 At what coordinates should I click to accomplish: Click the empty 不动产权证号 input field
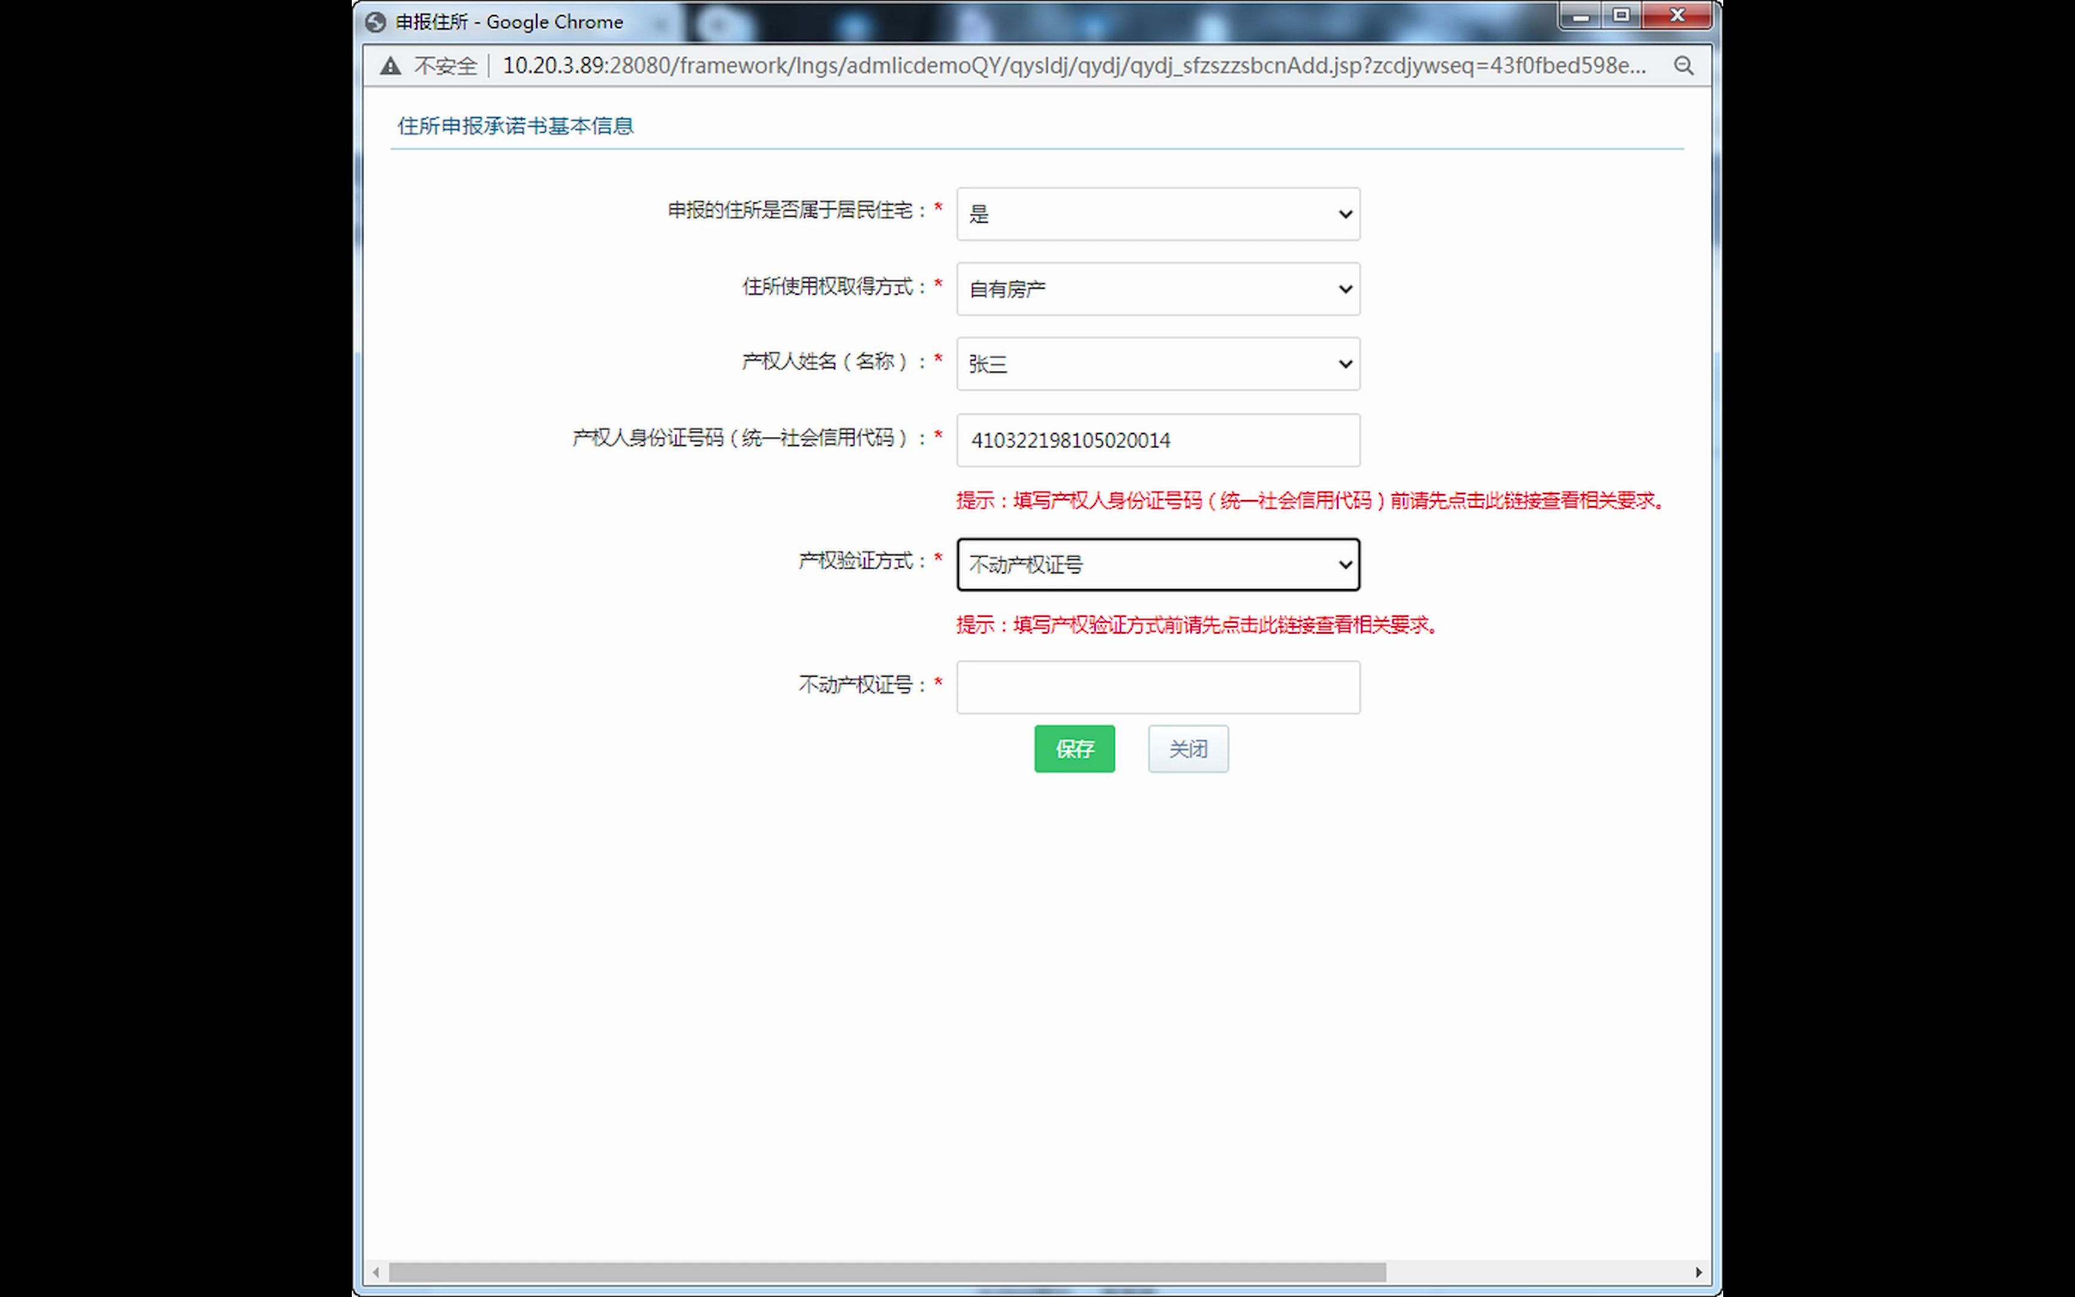(x=1158, y=687)
